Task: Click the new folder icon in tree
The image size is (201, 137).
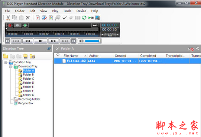Action: coord(6,56)
